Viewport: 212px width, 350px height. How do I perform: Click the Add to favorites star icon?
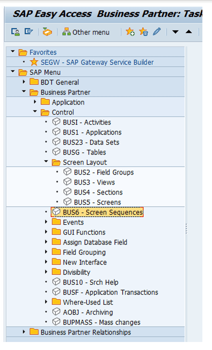click(130, 32)
